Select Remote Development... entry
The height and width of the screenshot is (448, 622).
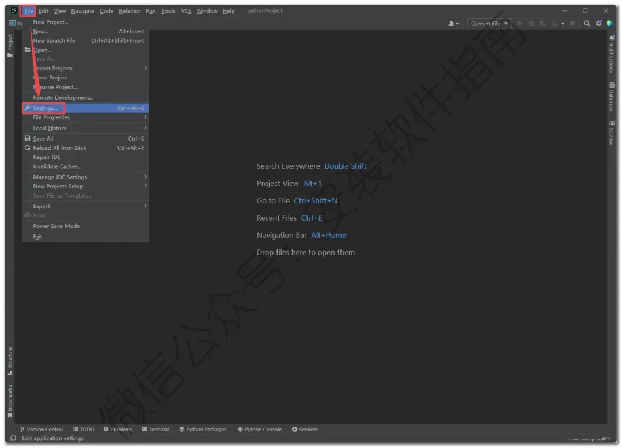point(85,97)
